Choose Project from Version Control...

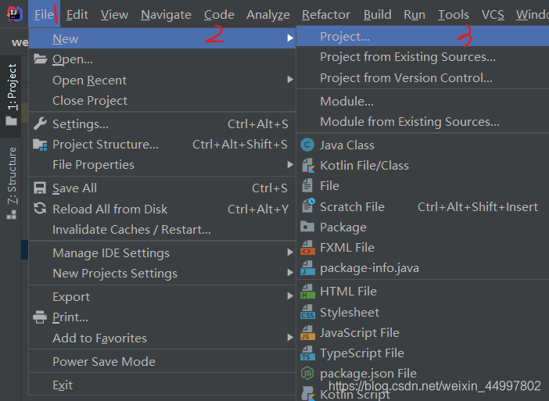[x=422, y=77]
